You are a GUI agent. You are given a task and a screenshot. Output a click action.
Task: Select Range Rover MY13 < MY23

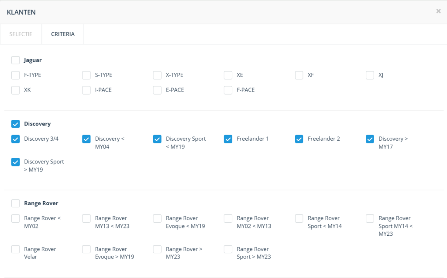pos(86,219)
